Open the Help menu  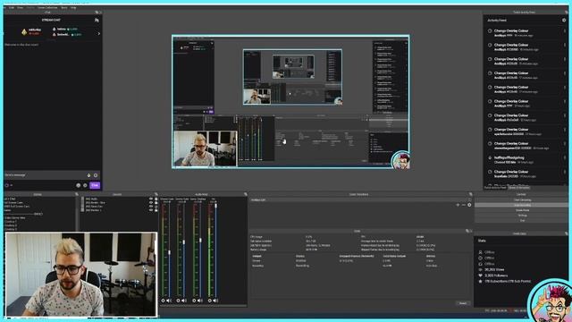point(73,7)
